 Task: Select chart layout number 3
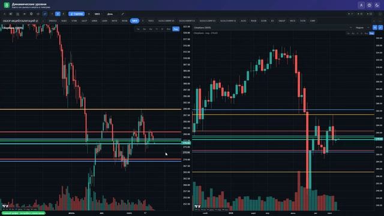(x=64, y=14)
